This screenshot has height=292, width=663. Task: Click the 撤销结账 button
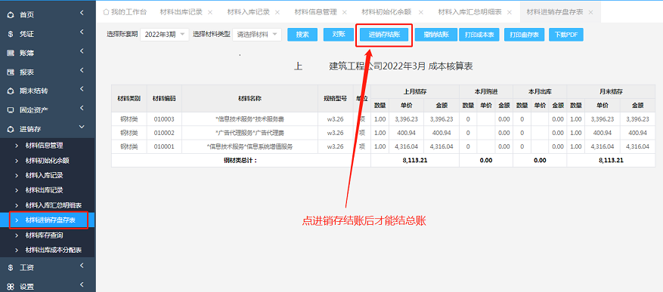tap(435, 35)
